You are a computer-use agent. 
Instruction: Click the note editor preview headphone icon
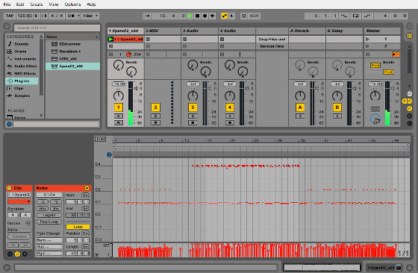(x=109, y=154)
